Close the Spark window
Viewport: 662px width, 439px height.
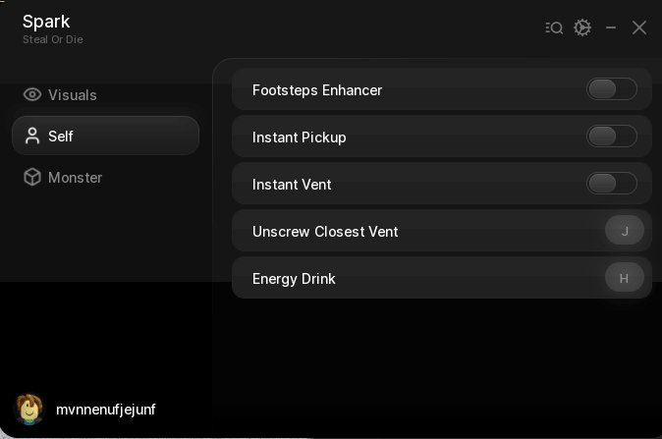click(639, 27)
